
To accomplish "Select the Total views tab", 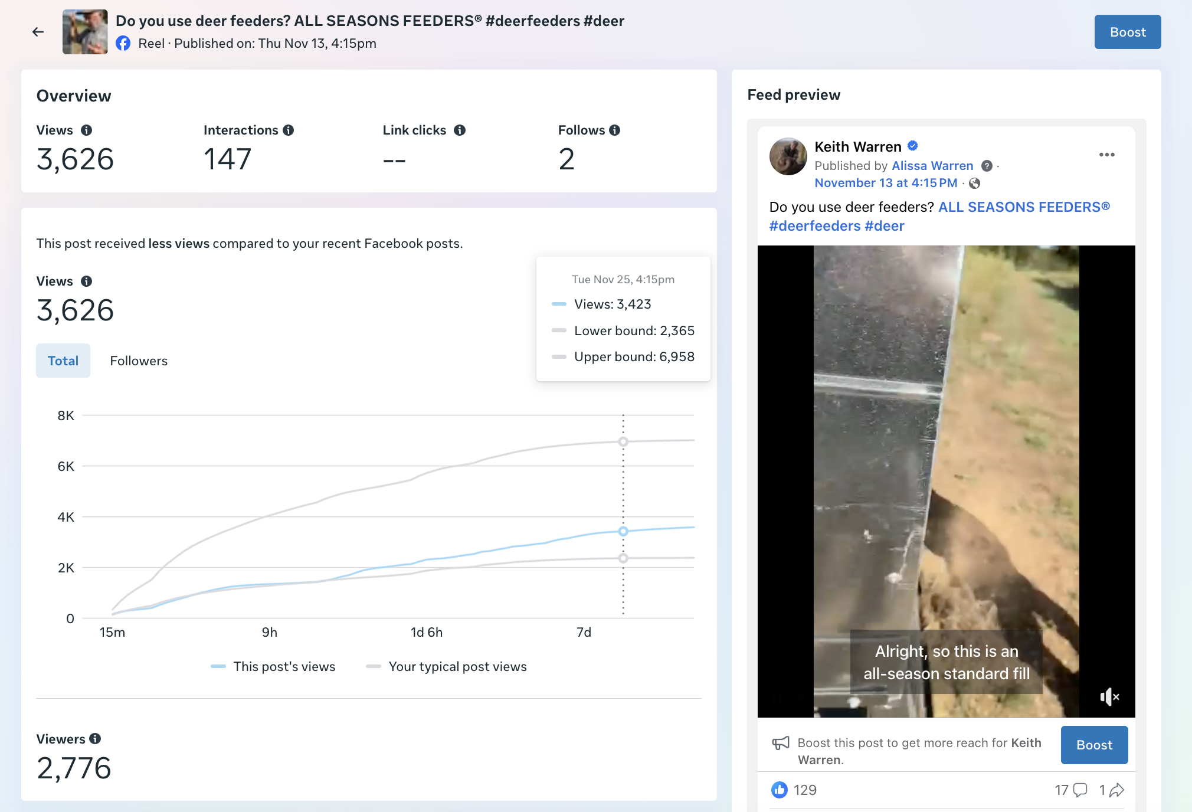I will tap(63, 361).
